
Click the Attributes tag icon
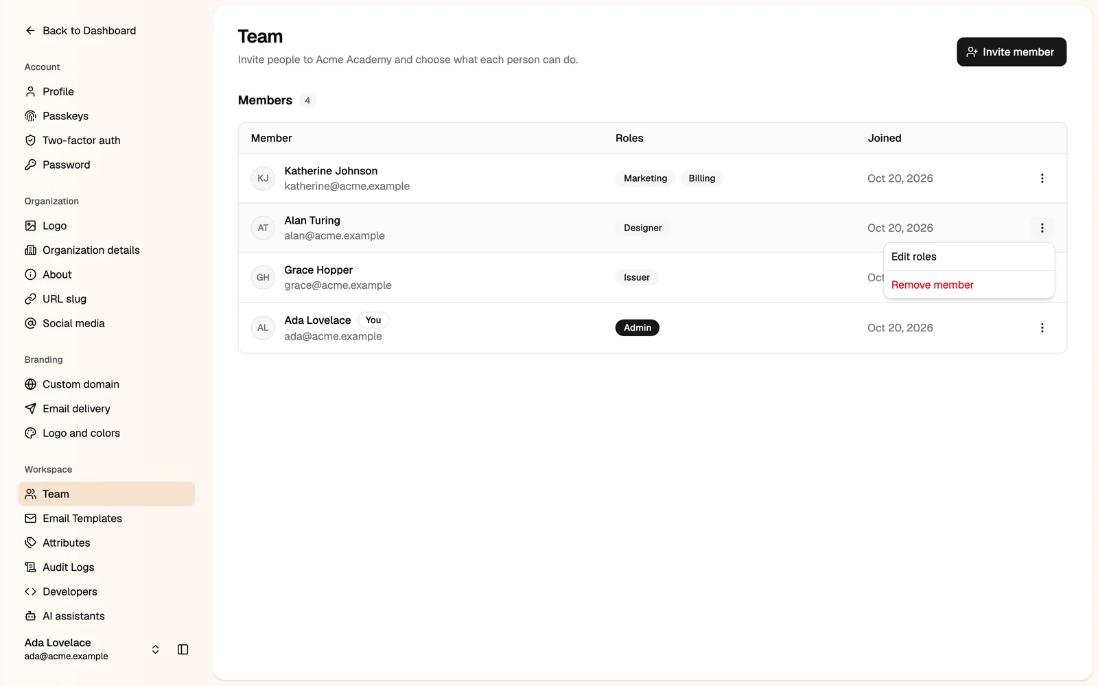30,543
